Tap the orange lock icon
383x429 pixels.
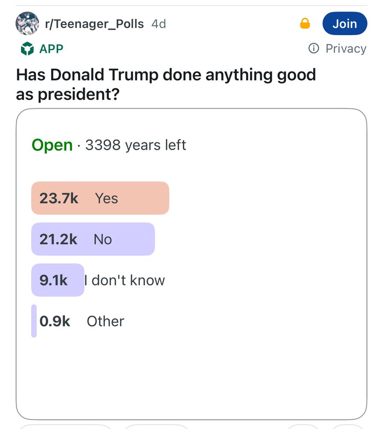point(305,24)
